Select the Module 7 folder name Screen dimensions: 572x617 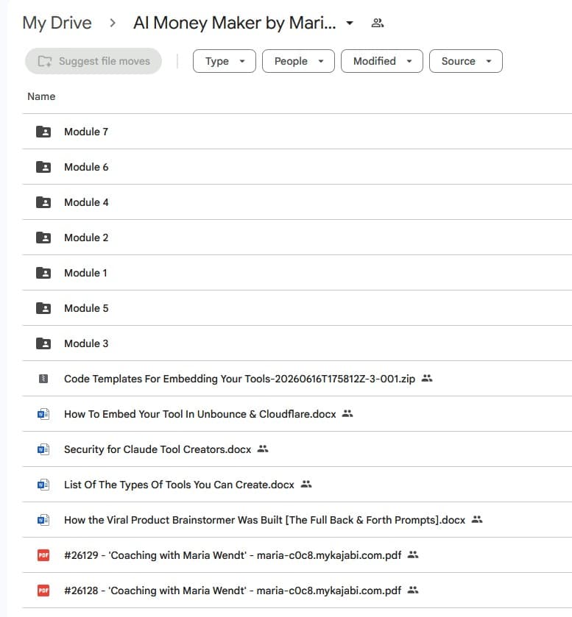click(86, 132)
